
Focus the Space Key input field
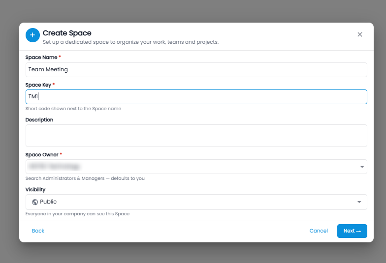196,97
